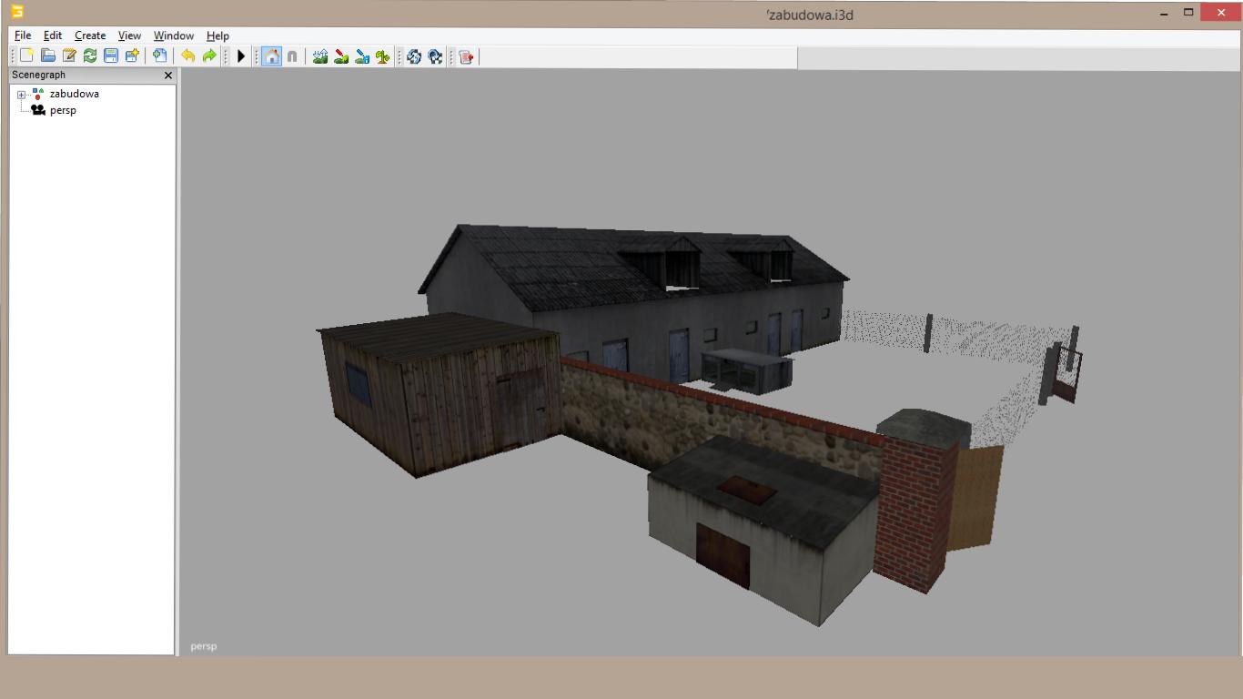Image resolution: width=1243 pixels, height=699 pixels.
Task: Click the green reload arrows icon
Action: [x=90, y=56]
